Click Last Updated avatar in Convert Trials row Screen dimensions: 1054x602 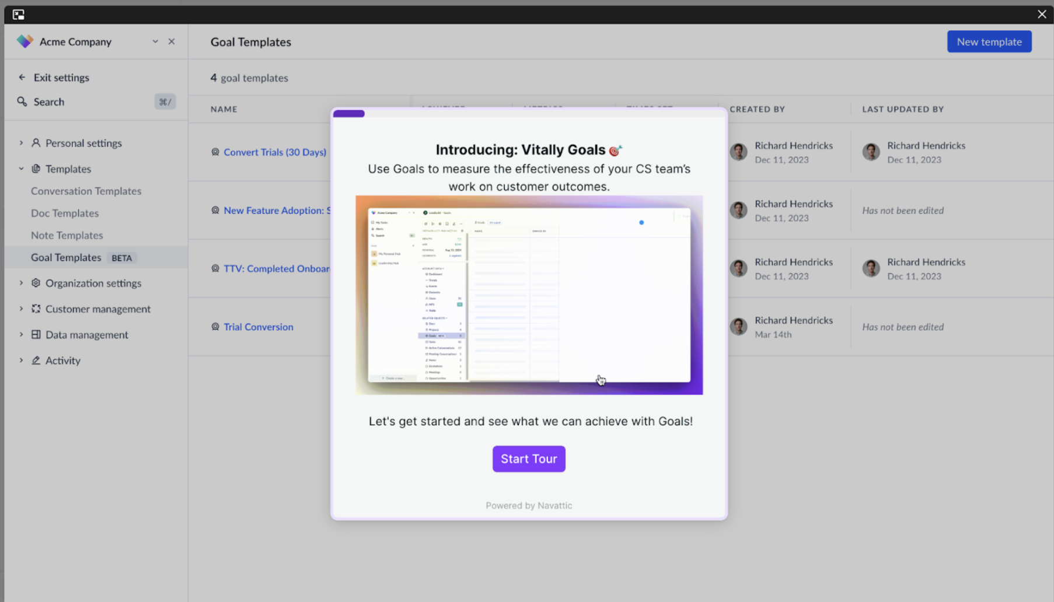coord(871,152)
